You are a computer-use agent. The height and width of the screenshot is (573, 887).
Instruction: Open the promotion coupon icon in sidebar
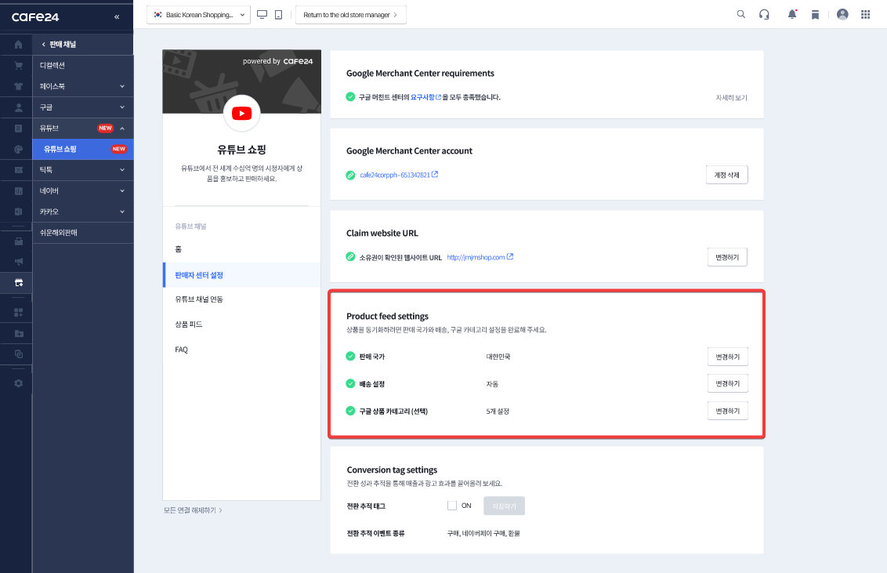pyautogui.click(x=18, y=170)
